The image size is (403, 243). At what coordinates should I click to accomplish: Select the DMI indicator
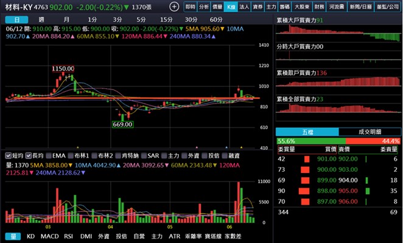point(86,236)
